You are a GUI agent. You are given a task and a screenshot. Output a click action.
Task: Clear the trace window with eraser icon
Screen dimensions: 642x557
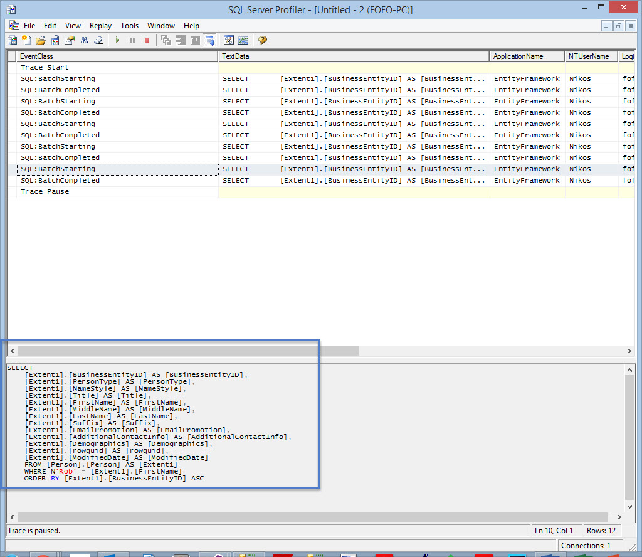(98, 40)
